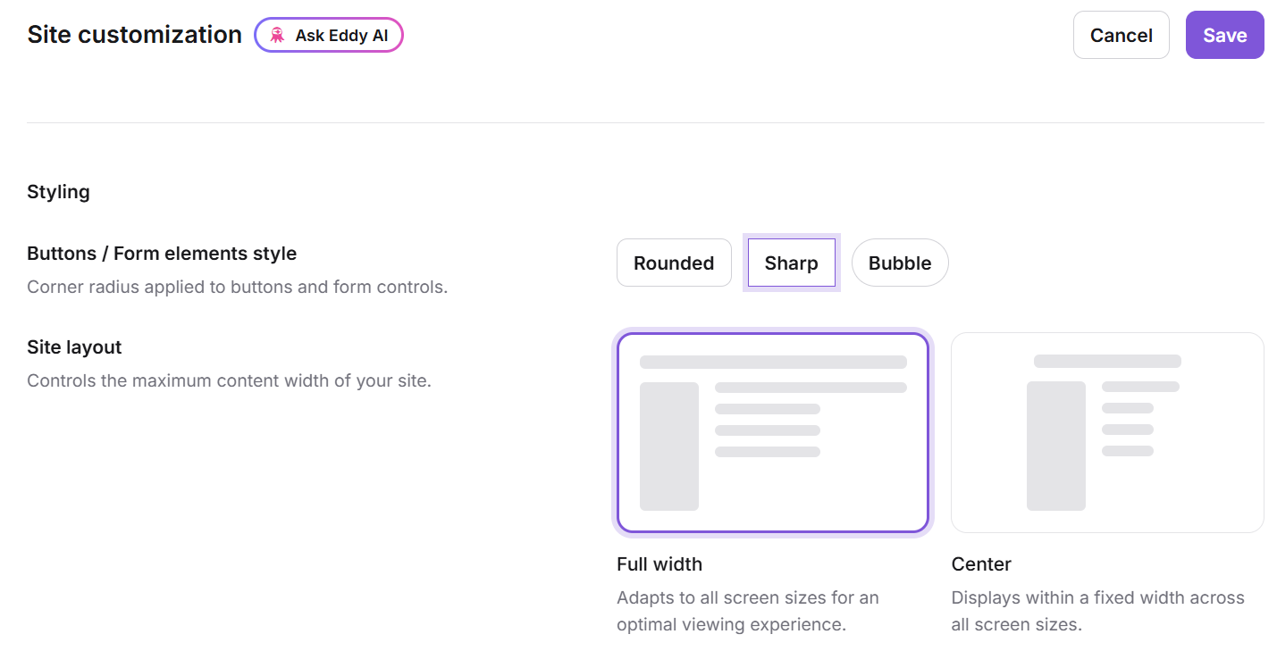
Task: Click the Site customization heading
Action: pos(134,35)
